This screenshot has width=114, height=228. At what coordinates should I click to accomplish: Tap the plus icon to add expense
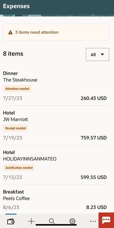point(31,221)
